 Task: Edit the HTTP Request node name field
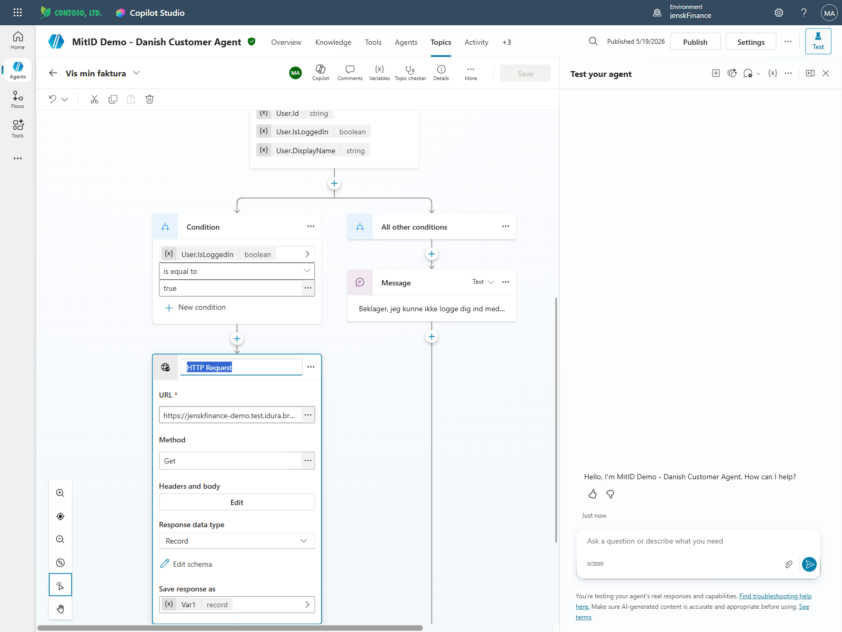coord(241,367)
